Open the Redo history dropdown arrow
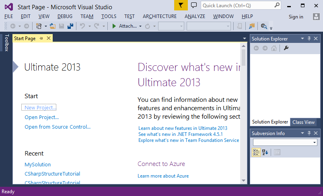This screenshot has height=196, width=323. click(x=104, y=26)
